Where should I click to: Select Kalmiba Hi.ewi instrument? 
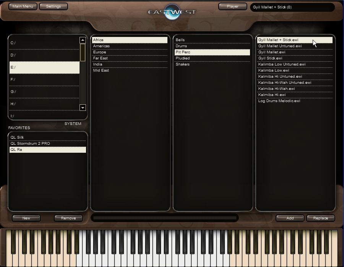point(295,95)
